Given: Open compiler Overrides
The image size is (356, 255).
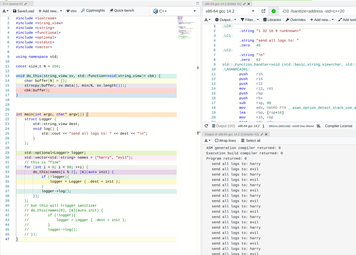Looking at the screenshot, I should pyautogui.click(x=295, y=20).
